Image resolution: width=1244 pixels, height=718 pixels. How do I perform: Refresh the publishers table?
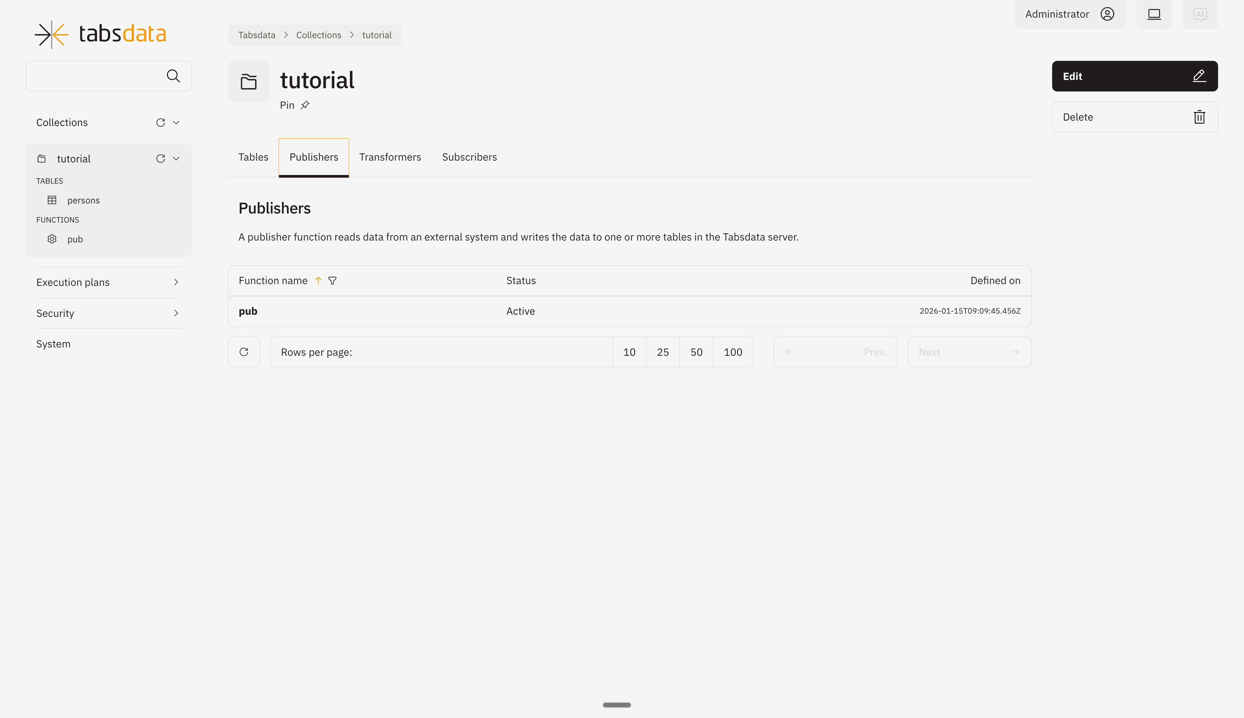243,351
